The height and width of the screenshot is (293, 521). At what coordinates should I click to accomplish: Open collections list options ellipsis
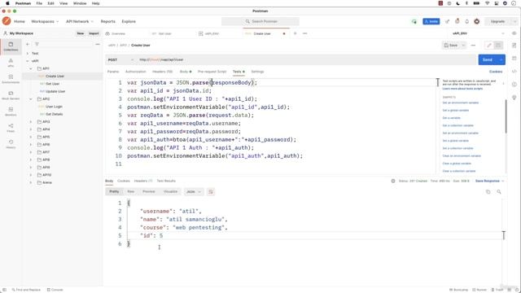click(x=98, y=44)
